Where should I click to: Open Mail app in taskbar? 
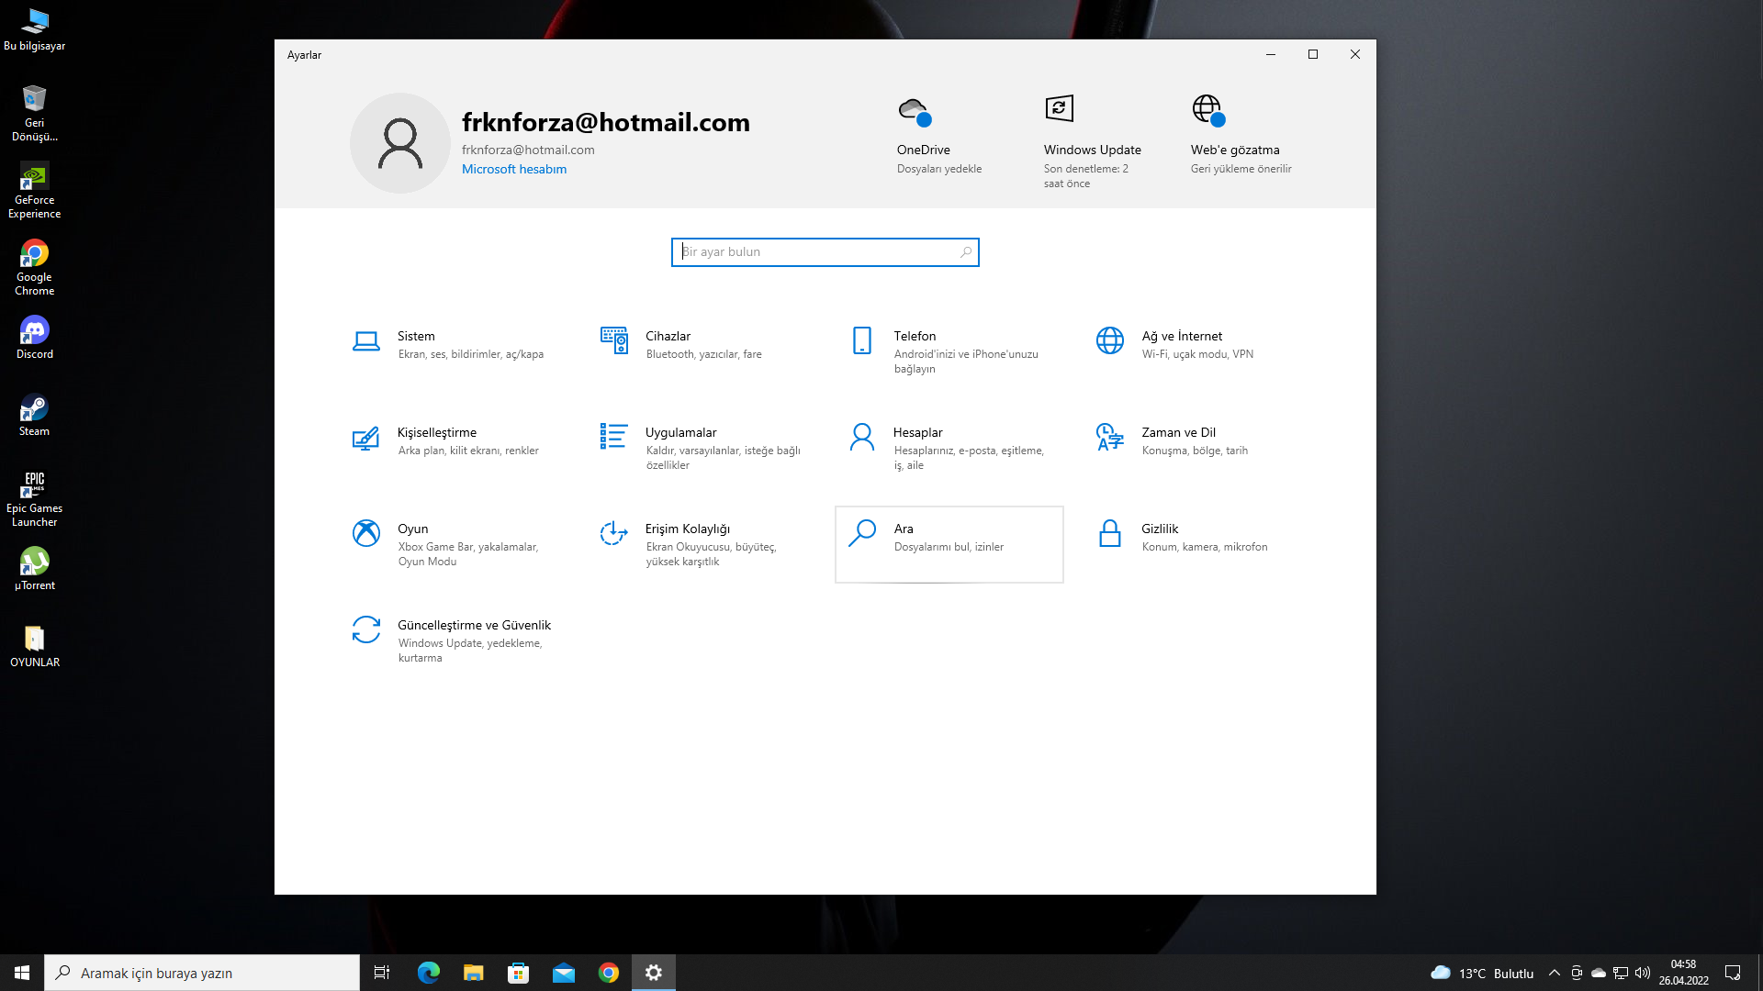(x=564, y=973)
